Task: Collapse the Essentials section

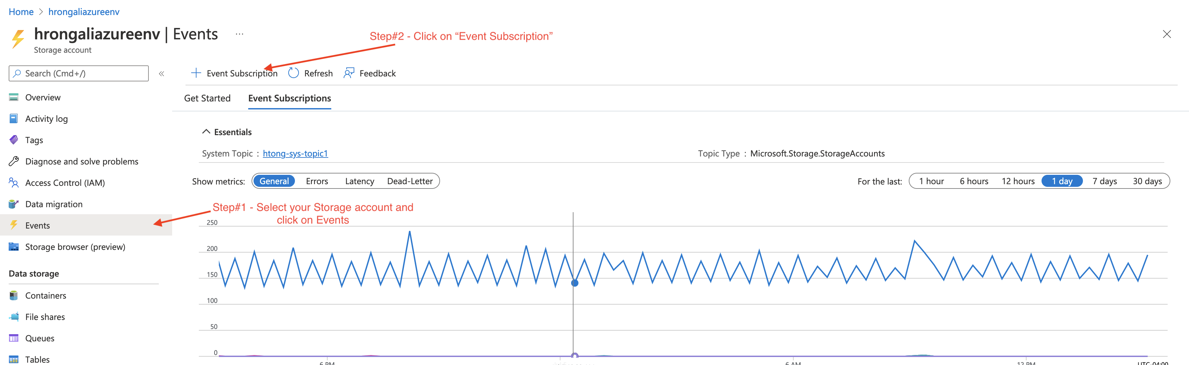Action: click(206, 131)
